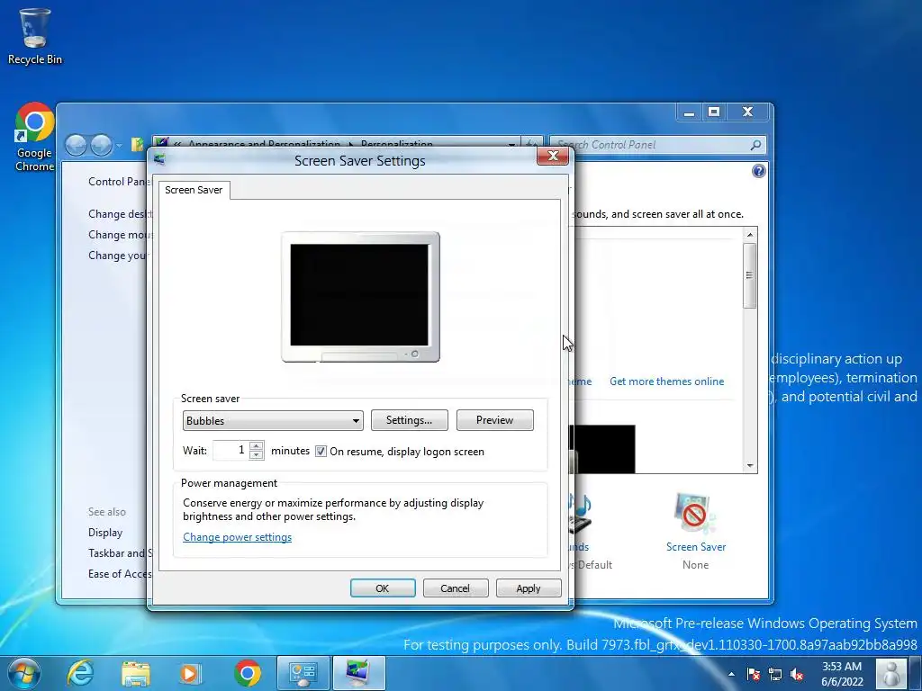
Task: Switch to Control Panel taskbar button
Action: pos(303,673)
